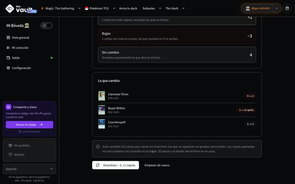Click the Mis pedidos box icon
The width and height of the screenshot is (295, 184).
(10, 146)
